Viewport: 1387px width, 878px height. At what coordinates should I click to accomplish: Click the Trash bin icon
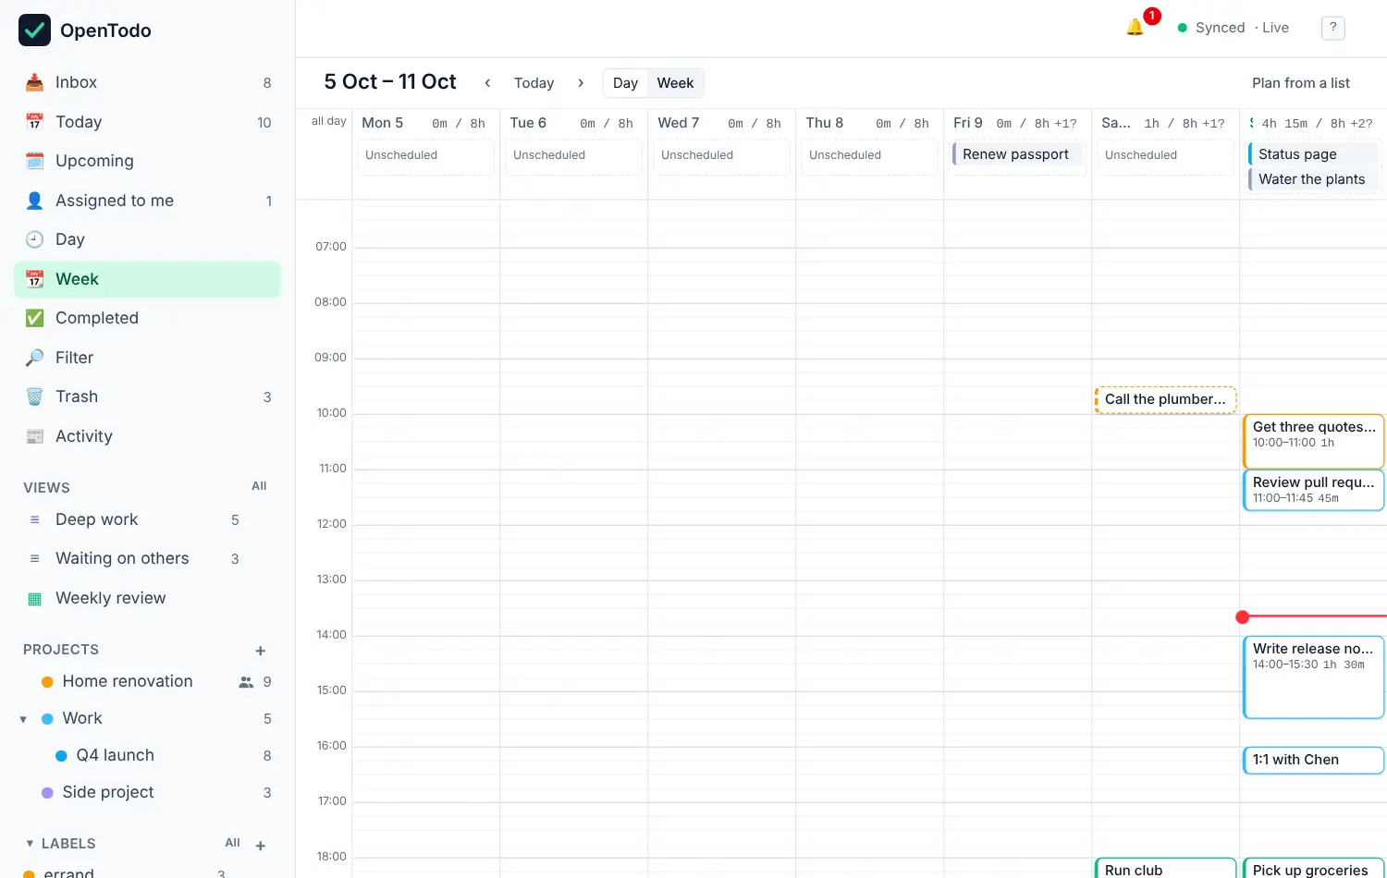point(34,396)
